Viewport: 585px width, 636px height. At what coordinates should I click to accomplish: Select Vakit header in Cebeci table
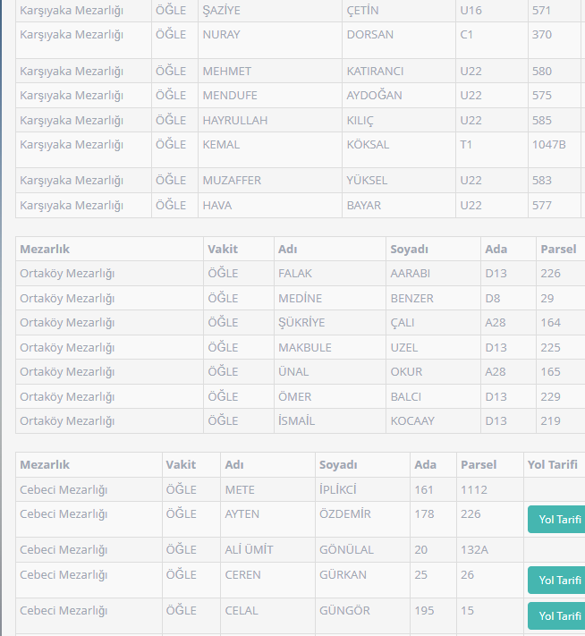(182, 464)
